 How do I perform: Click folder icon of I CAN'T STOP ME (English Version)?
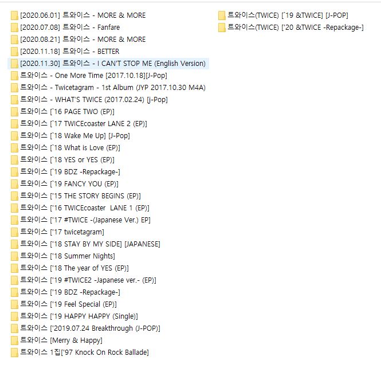point(14,64)
